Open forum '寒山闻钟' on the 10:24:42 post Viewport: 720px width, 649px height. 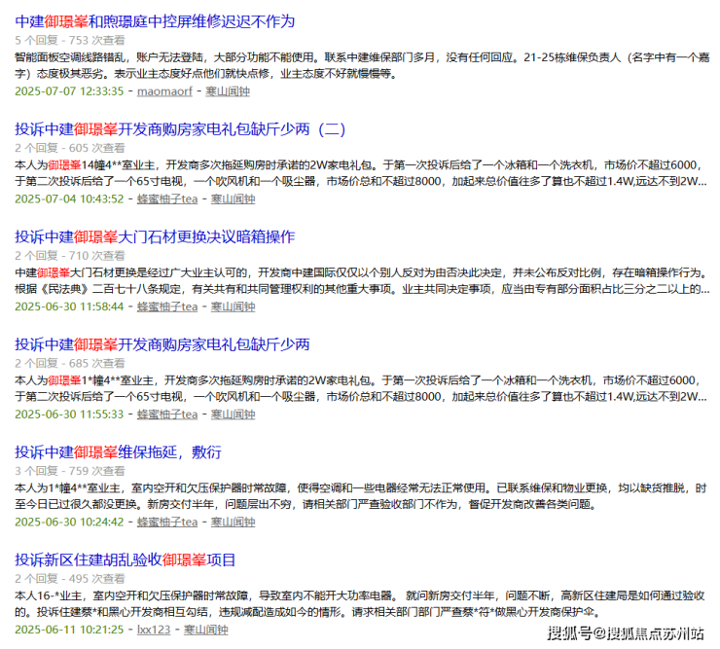233,523
